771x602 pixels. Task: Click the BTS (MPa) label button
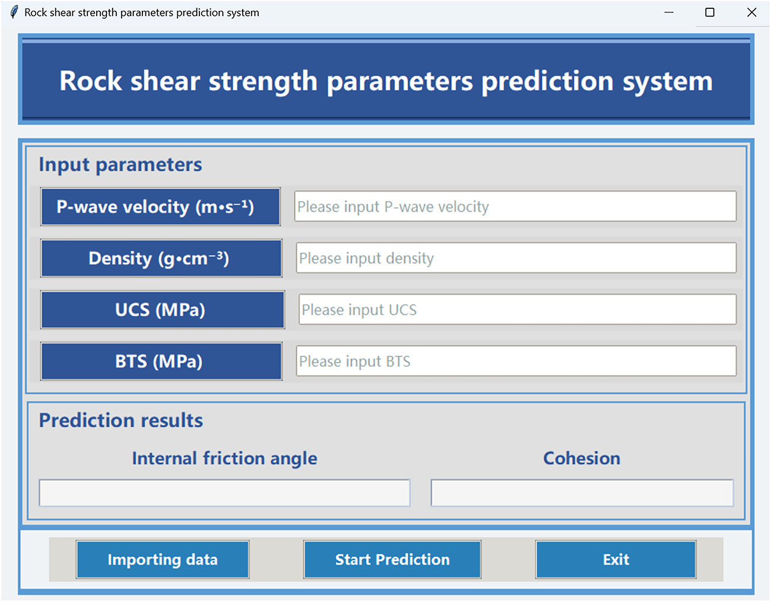(x=161, y=362)
